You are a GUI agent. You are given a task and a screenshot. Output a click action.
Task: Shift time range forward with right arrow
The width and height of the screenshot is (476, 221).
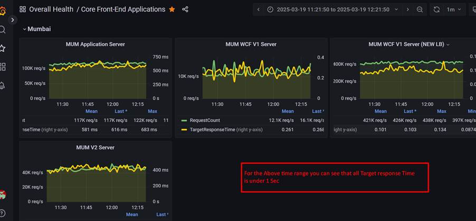tap(407, 9)
